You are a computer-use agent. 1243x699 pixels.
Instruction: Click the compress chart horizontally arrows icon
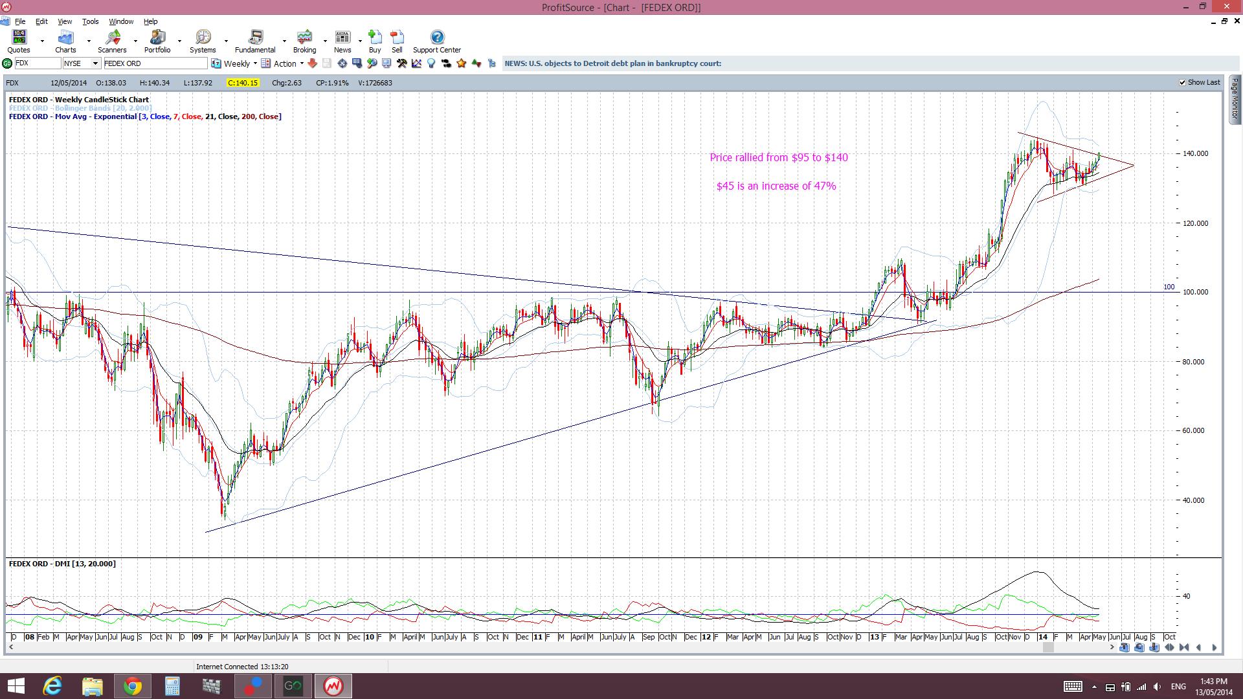[1184, 647]
